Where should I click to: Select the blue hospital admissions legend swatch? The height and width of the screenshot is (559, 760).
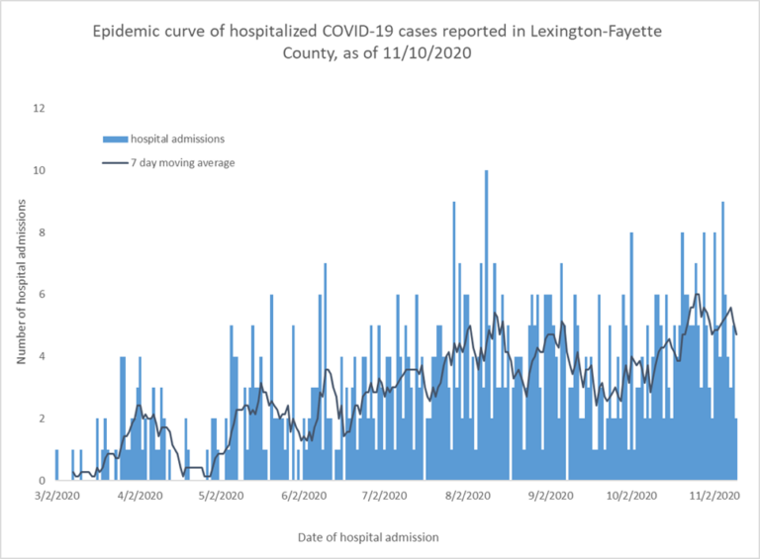pyautogui.click(x=114, y=140)
